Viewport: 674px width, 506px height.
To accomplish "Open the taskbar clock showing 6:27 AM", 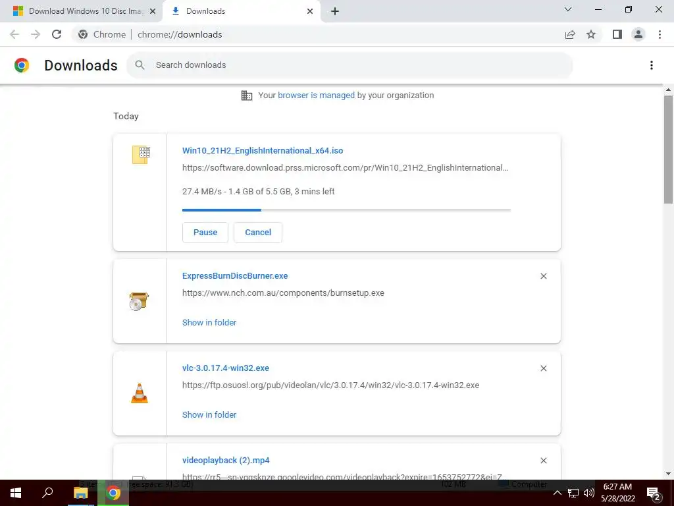I will tap(617, 493).
